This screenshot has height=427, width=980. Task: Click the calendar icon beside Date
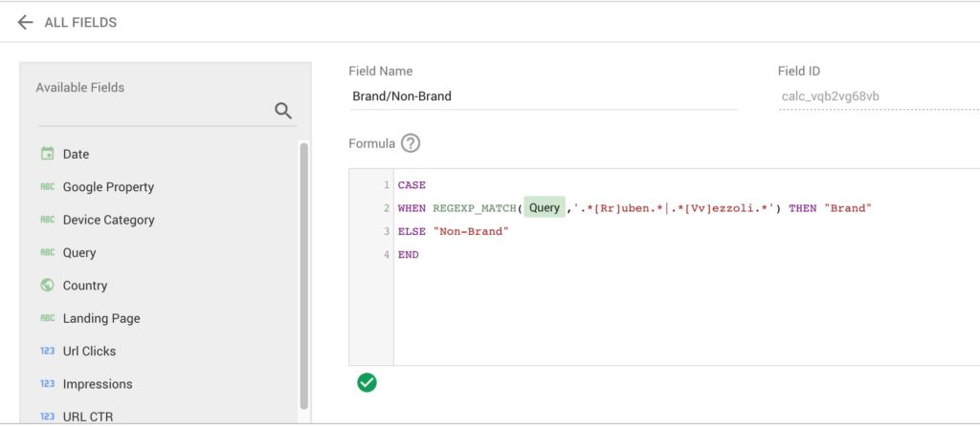pos(47,154)
